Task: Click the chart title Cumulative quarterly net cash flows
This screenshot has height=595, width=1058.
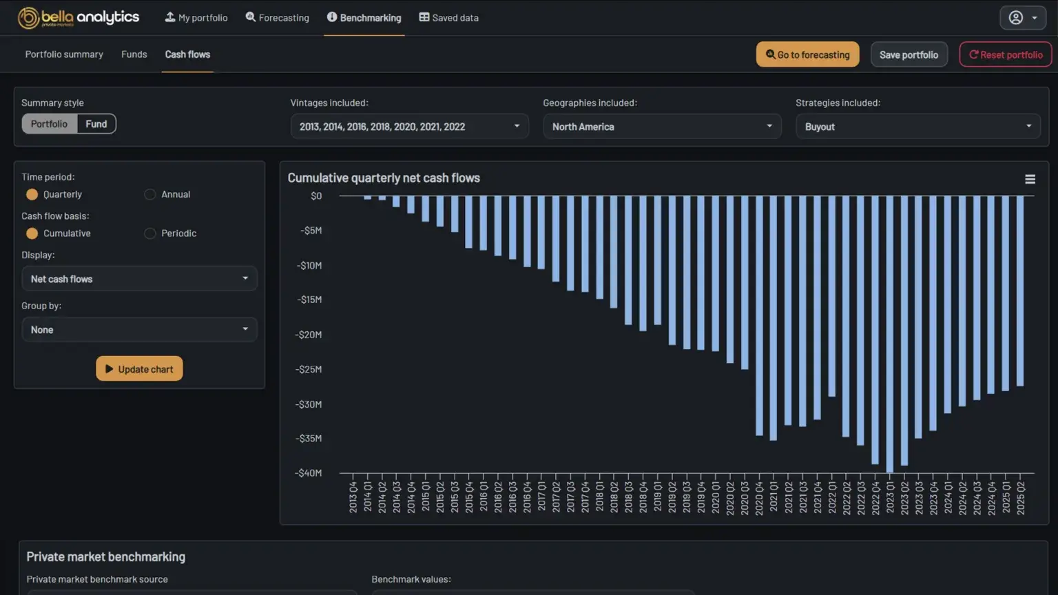Action: click(384, 178)
